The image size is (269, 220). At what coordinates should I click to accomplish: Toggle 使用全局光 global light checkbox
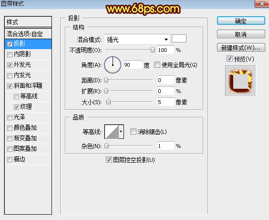157,65
